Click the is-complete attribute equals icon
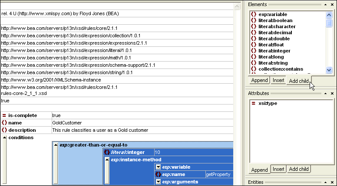This screenshot has width=337, height=186. pos(4,115)
